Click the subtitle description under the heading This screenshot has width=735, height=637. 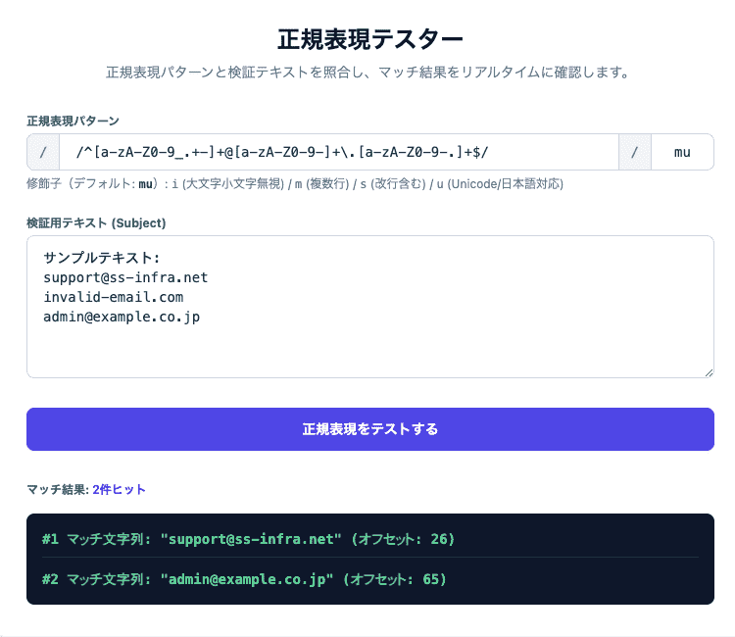tap(368, 73)
